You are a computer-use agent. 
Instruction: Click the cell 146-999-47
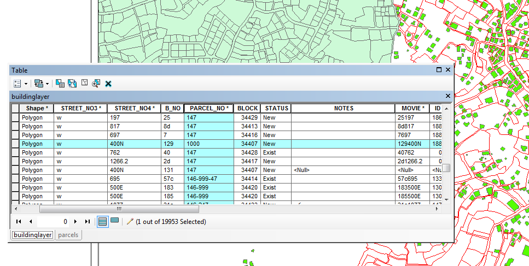(x=209, y=179)
